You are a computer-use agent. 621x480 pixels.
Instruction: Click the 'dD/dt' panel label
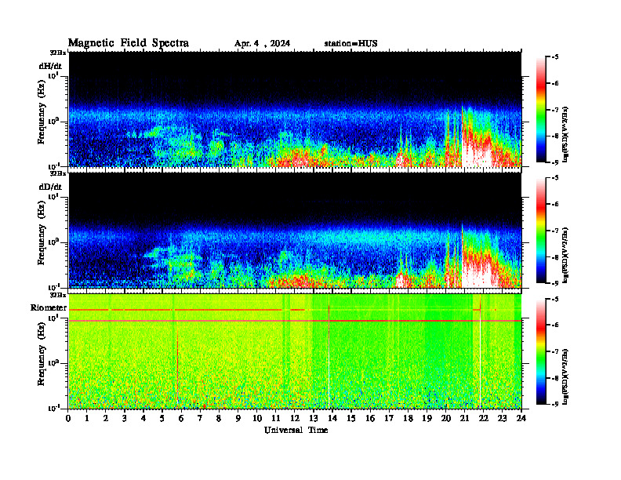[50, 187]
